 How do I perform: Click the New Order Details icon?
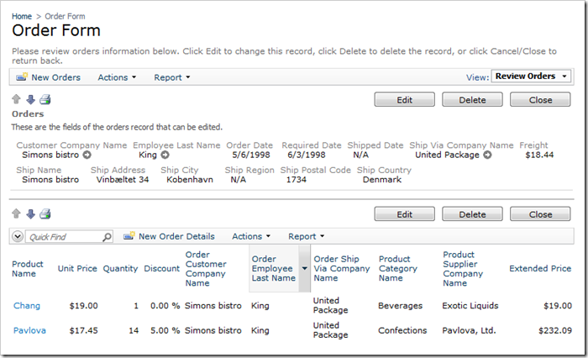(x=129, y=236)
